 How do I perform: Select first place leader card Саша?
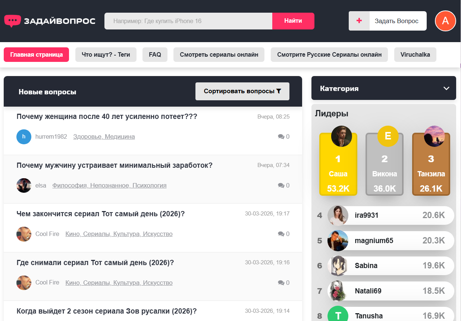click(338, 164)
